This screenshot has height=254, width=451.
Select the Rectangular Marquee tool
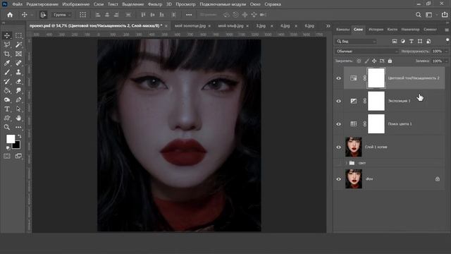(18, 35)
